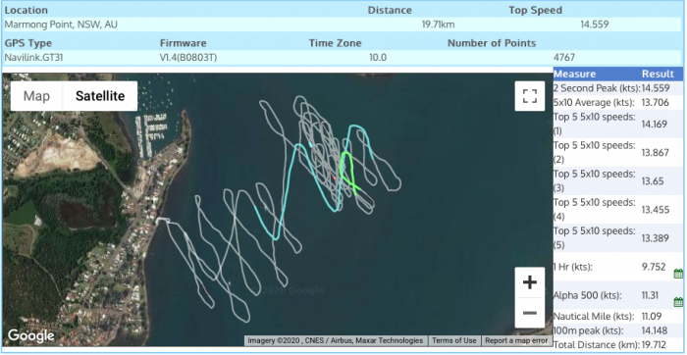This screenshot has height=355, width=687.
Task: Select the 100m peak row
Action: (617, 330)
